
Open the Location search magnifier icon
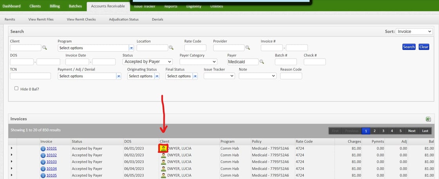pos(171,47)
